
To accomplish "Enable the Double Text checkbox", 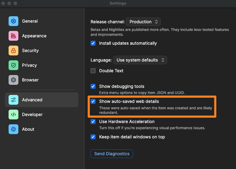I will pyautogui.click(x=93, y=71).
